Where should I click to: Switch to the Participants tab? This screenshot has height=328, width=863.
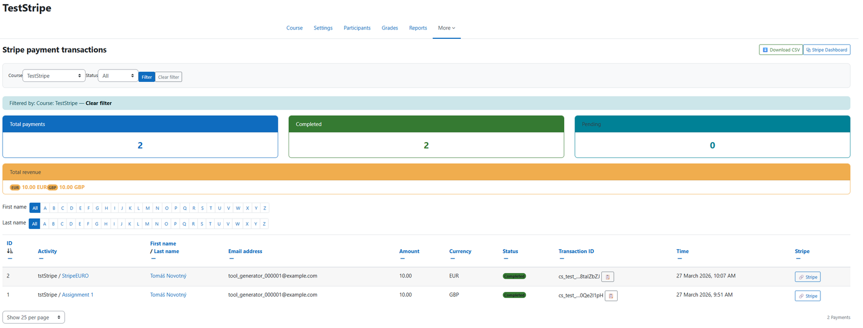pyautogui.click(x=357, y=28)
